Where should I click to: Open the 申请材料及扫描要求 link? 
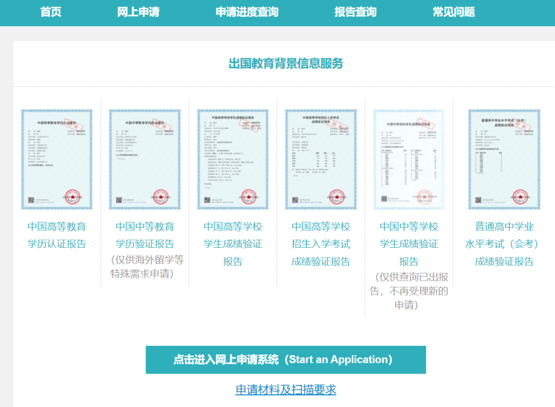coord(286,390)
